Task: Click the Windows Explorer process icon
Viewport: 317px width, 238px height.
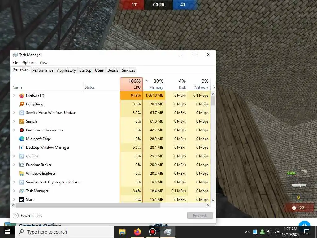Action: coord(21,174)
